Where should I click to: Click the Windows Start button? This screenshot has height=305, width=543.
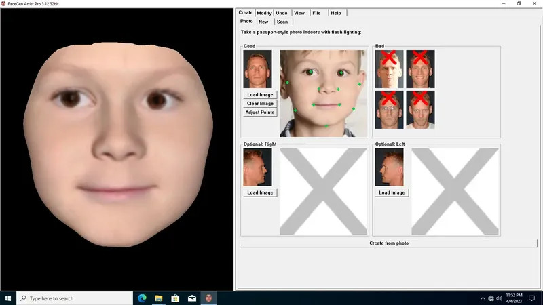(x=8, y=298)
